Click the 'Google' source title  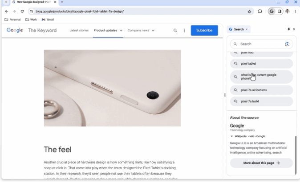tap(237, 126)
